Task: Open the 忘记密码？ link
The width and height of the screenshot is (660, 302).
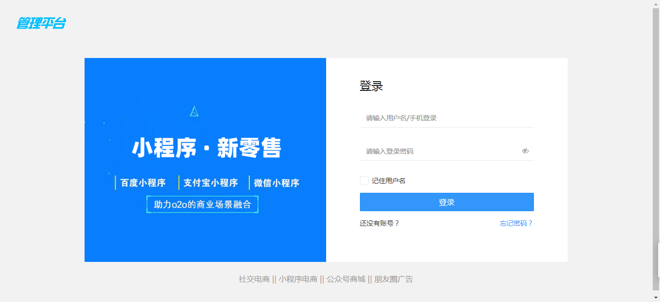Action: click(x=517, y=223)
